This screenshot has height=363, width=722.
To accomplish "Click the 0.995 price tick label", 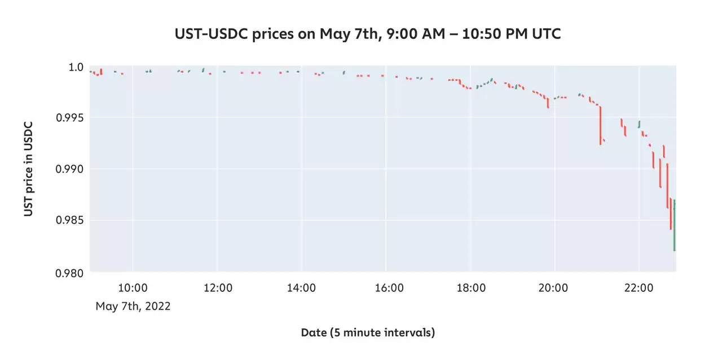I will pos(69,117).
